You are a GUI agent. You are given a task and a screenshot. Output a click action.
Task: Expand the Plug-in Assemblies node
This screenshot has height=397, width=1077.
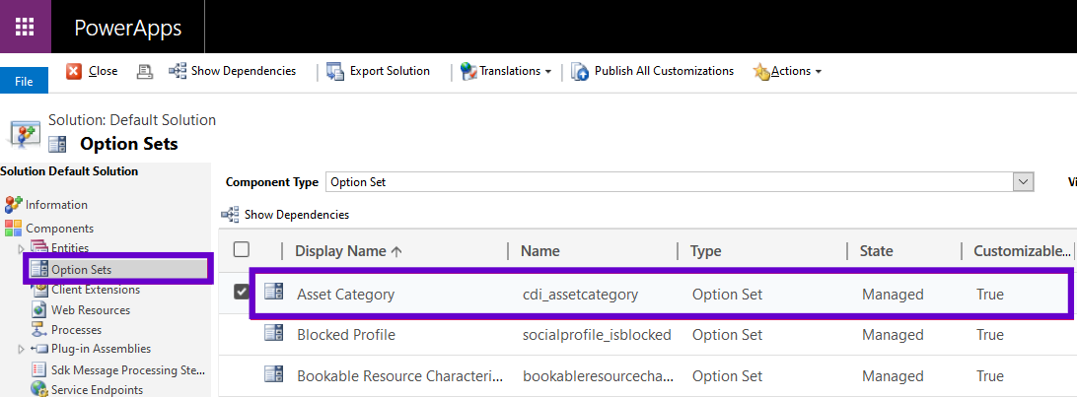tap(21, 349)
